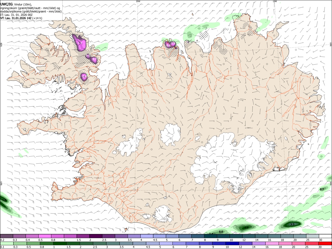Viewport: 332px width, 249px height.
Task: Click the 'VT: Lau. 31.01.2026 14Z' valid time
Action: pyautogui.click(x=16, y=18)
